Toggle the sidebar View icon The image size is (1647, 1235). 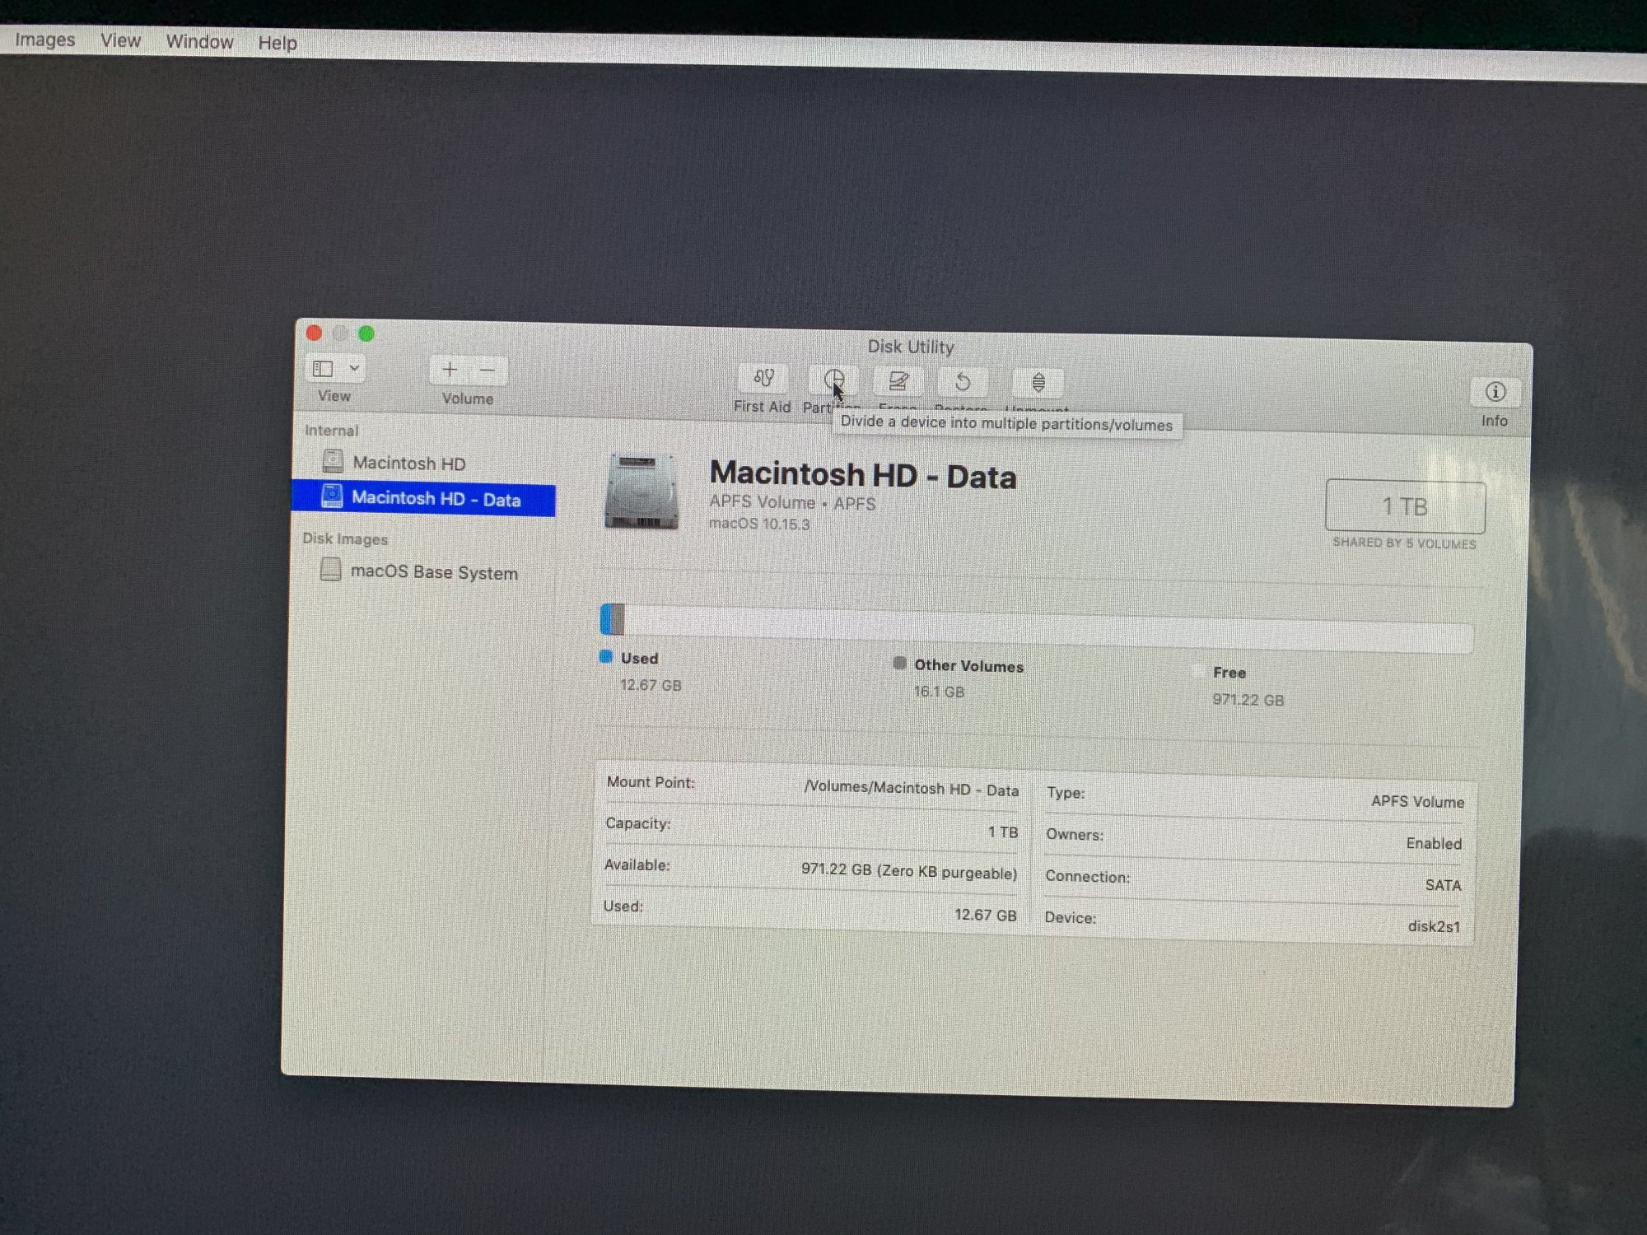pos(323,368)
